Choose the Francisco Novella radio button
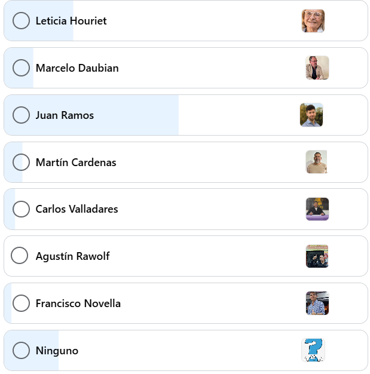The width and height of the screenshot is (370, 374). pos(21,304)
